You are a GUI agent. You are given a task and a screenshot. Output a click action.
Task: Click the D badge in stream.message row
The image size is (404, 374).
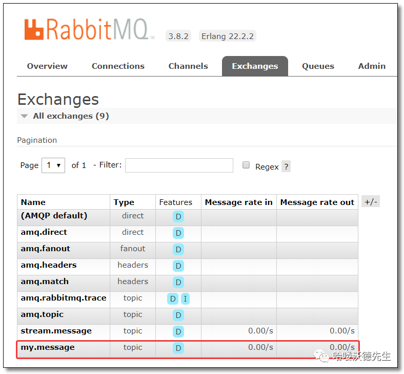tap(178, 332)
